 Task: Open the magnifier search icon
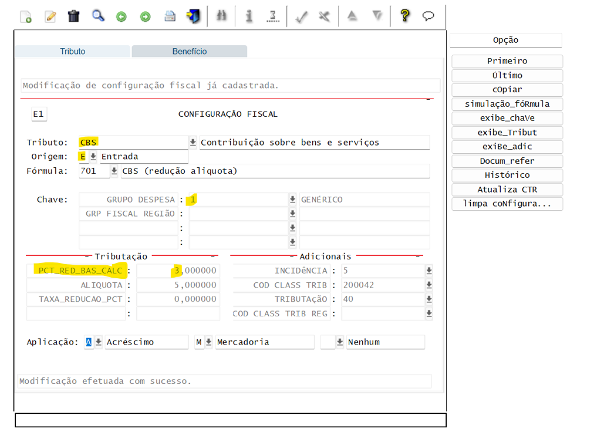(x=97, y=16)
